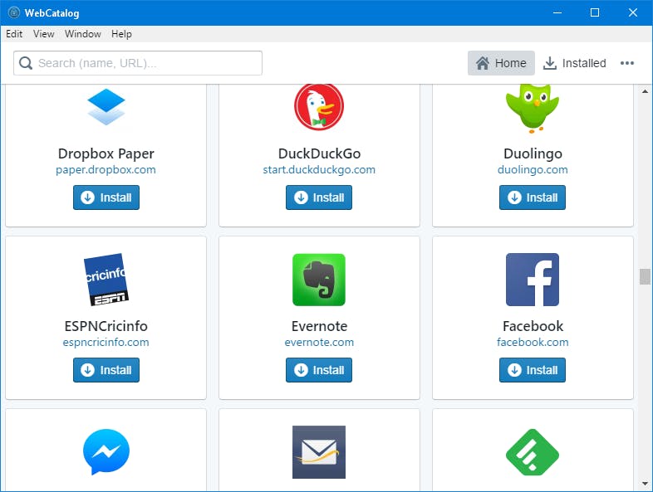This screenshot has width=653, height=492.
Task: Click the Evernote title text
Action: (x=319, y=326)
